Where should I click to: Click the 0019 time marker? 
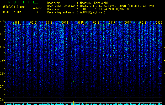[143, 23]
